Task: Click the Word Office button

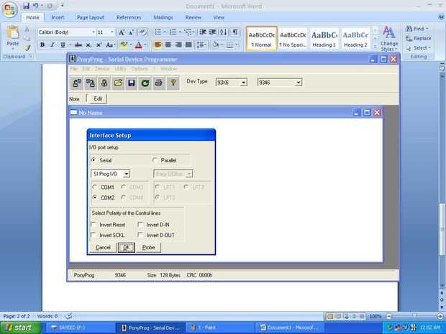Action: pos(9,9)
